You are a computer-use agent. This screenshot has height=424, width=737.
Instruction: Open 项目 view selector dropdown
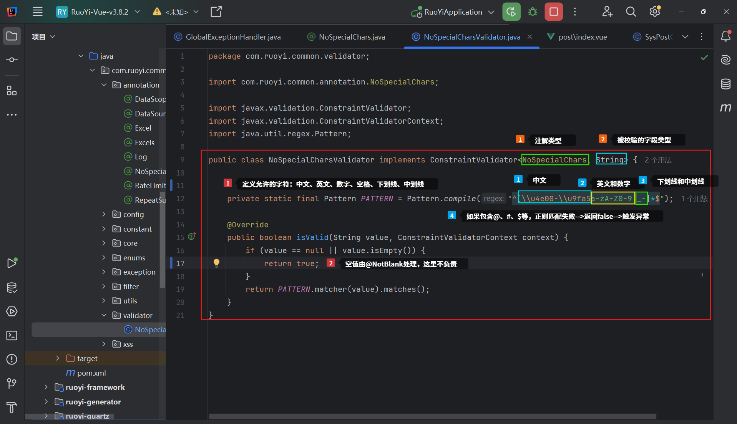pos(43,36)
